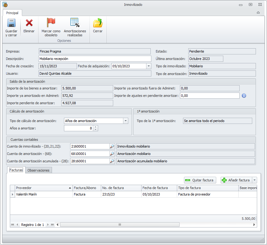Click the blue info icon beside ajustes field
The width and height of the screenshot is (267, 245).
pos(244,96)
